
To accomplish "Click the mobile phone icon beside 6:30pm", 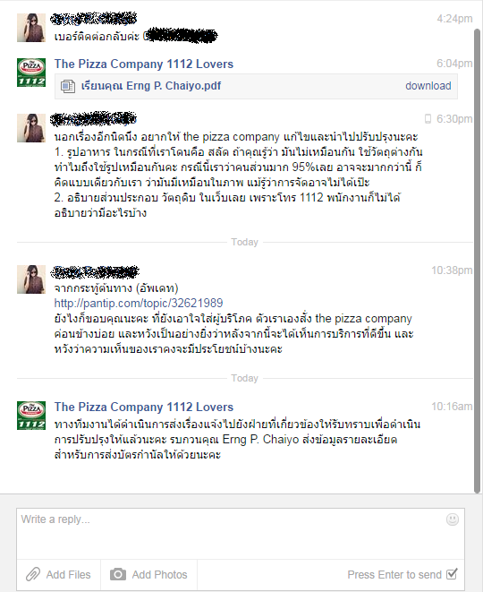I will tap(428, 119).
